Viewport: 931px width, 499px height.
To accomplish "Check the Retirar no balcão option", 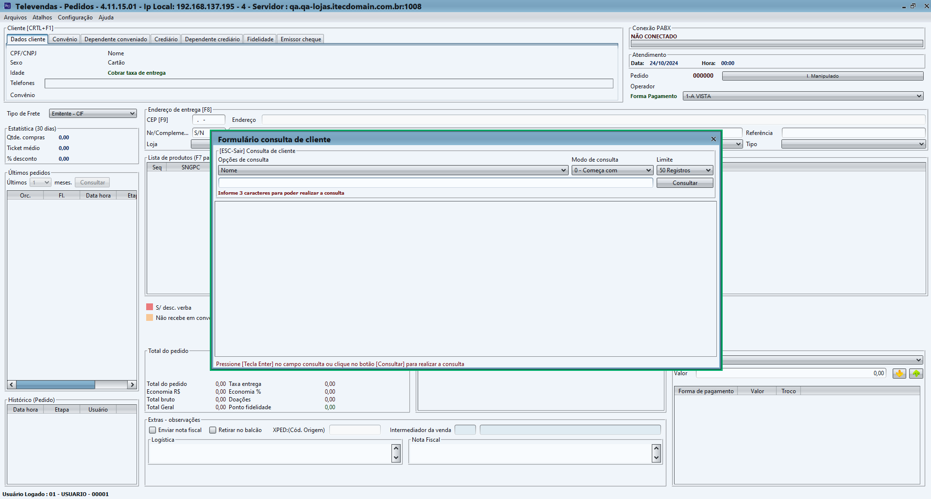I will (213, 430).
